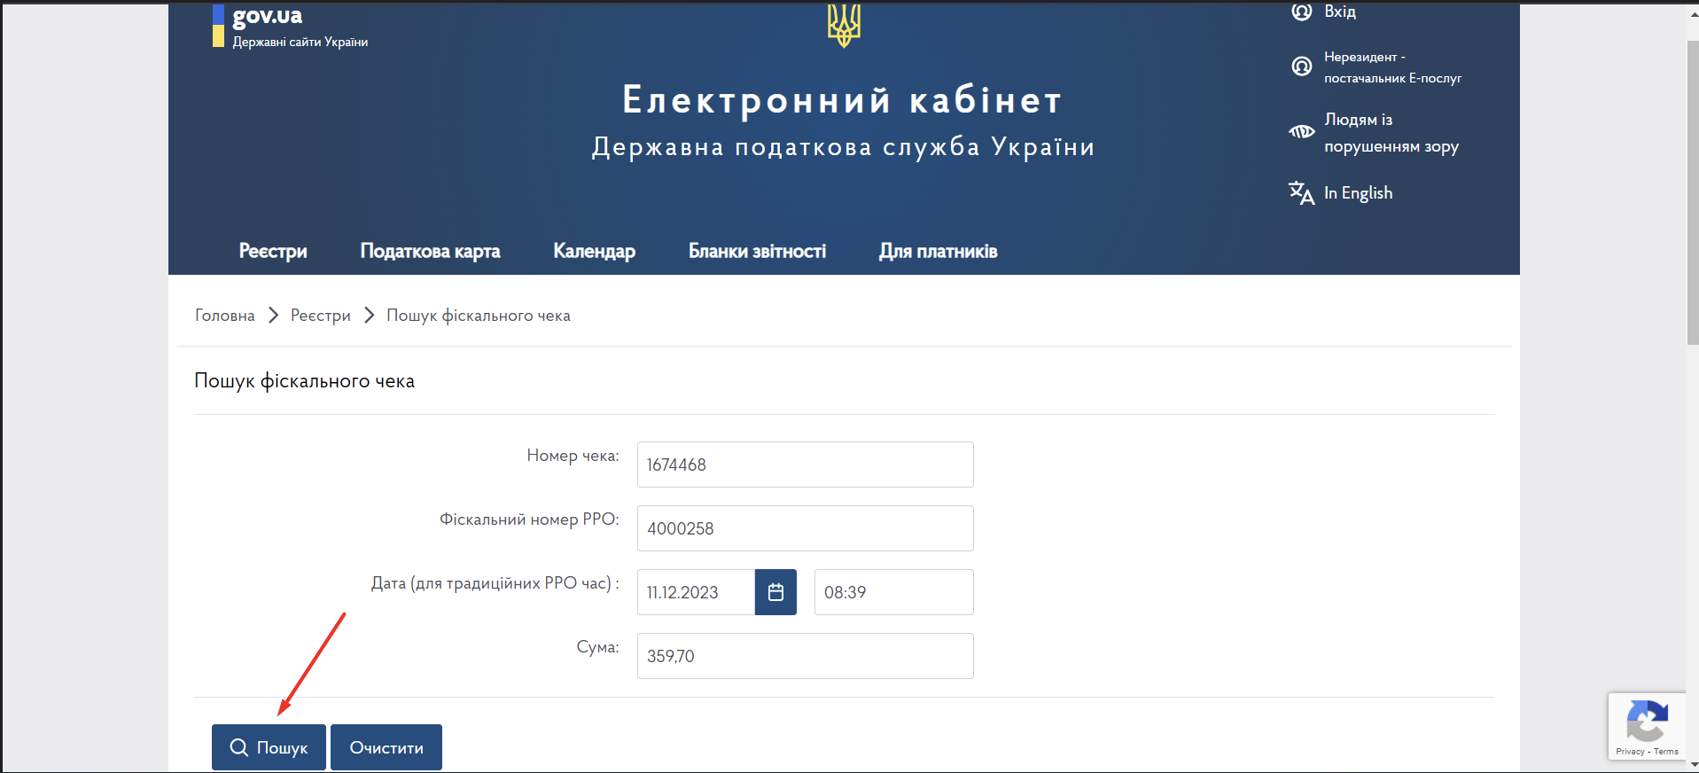Open Бланки звітності menu item
This screenshot has width=1699, height=773.
757,252
